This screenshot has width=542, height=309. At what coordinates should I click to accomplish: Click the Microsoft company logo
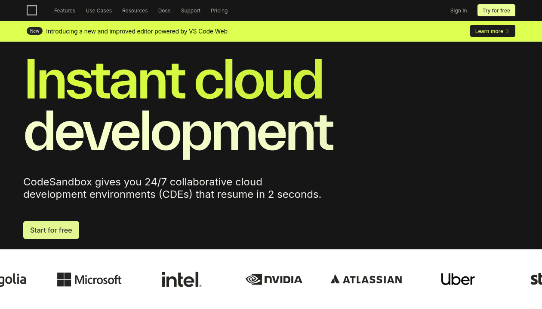[89, 279]
